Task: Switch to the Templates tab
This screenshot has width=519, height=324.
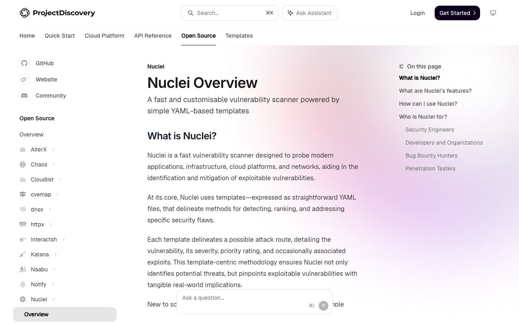Action: point(239,36)
